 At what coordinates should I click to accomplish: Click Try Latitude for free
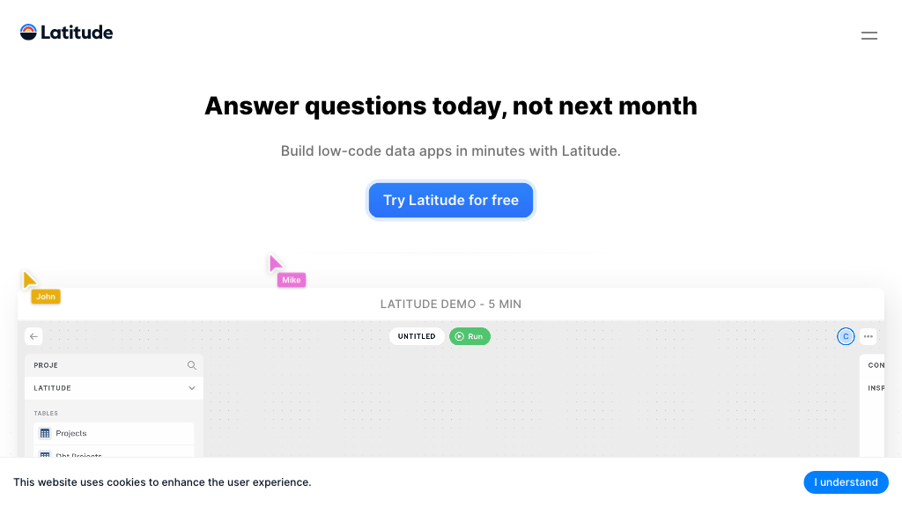click(450, 200)
